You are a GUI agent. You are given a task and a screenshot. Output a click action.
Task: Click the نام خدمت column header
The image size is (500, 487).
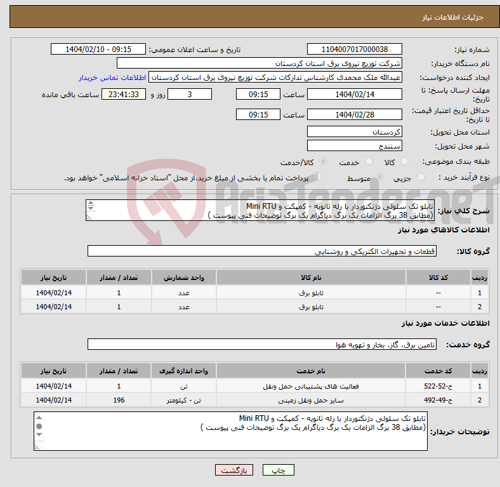click(x=311, y=371)
